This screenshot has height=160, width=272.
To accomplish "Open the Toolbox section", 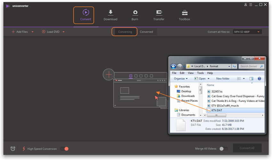I will point(184,15).
